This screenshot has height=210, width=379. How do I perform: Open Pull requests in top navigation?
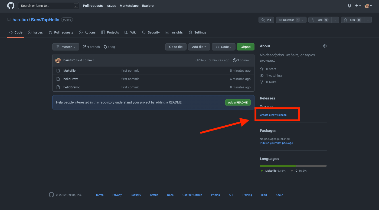tap(93, 6)
